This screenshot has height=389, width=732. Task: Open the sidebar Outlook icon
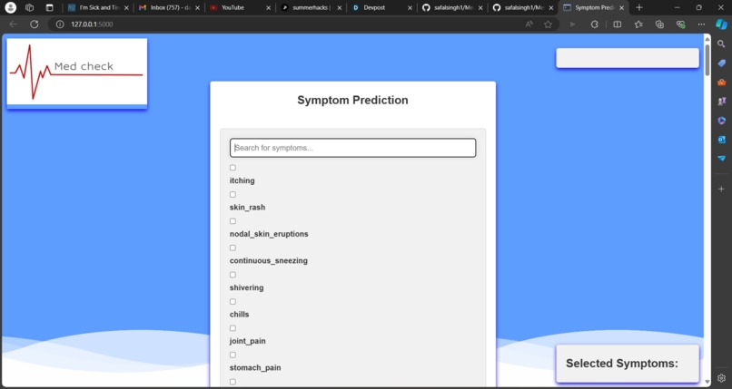click(721, 140)
